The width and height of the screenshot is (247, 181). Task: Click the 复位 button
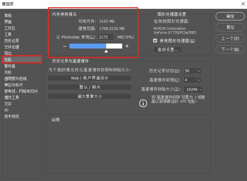click(230, 27)
